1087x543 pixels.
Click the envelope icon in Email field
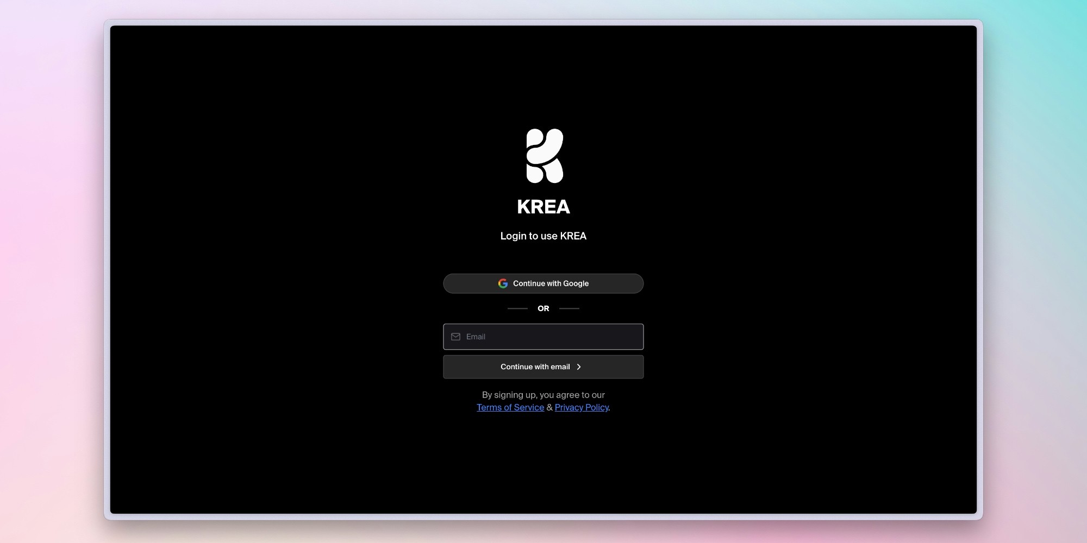click(455, 337)
